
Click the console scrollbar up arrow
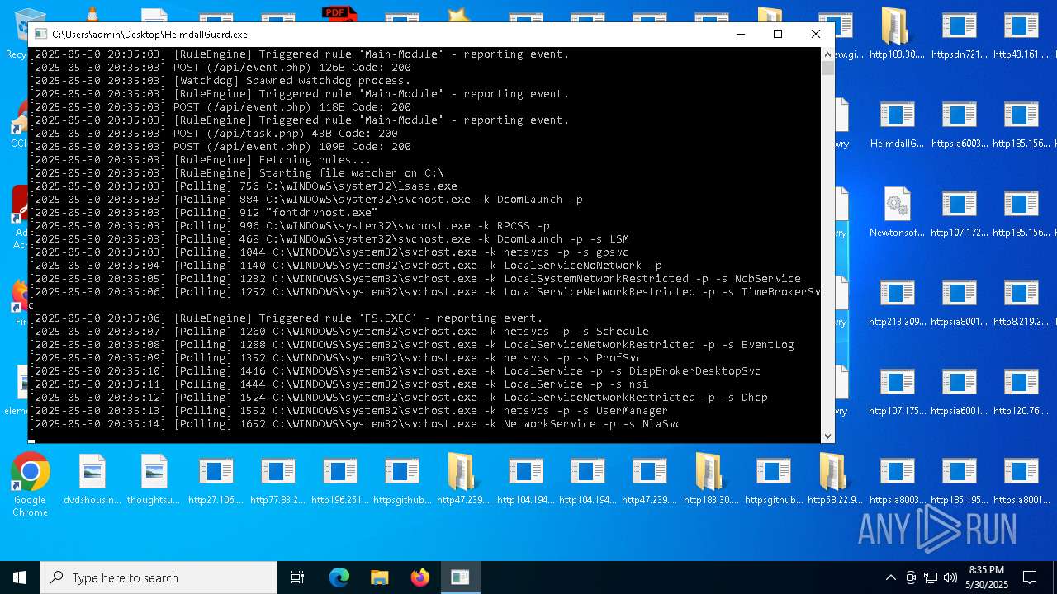[x=827, y=54]
